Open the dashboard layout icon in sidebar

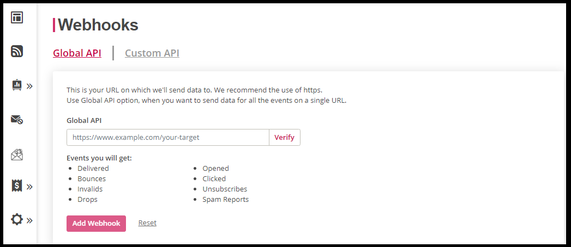click(x=17, y=17)
